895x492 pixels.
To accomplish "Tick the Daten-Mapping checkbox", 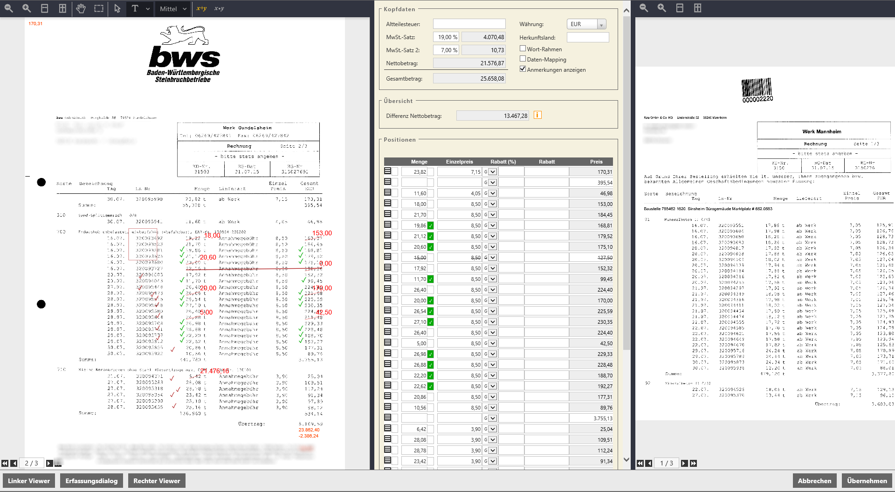I will [x=523, y=59].
